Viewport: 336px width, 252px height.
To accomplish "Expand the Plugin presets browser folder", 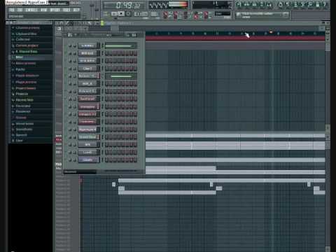I will pos(26,82).
